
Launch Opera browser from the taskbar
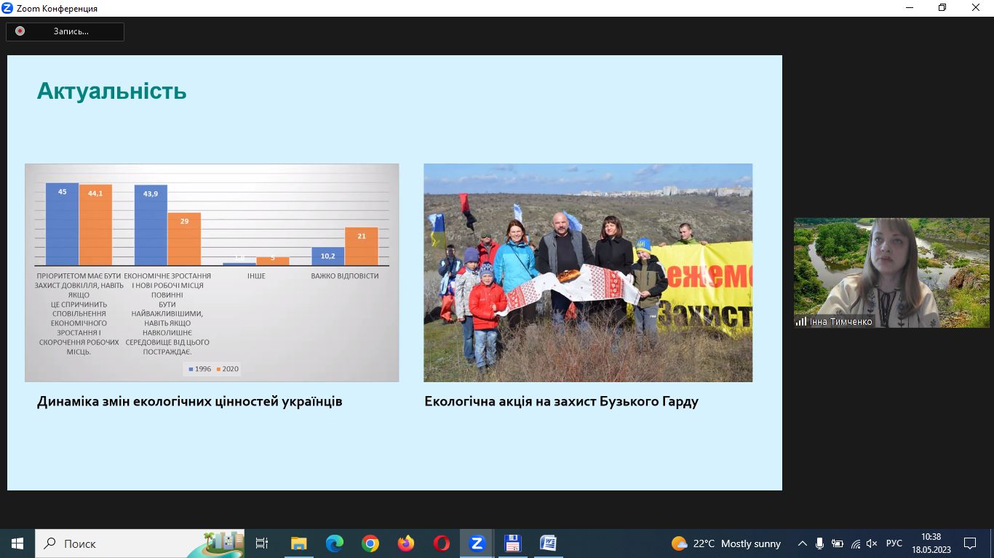tap(442, 543)
